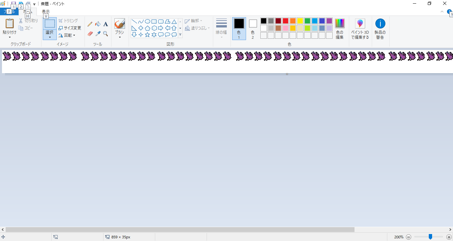Image resolution: width=453 pixels, height=241 pixels.
Task: Select the Fill with color bucket tool
Action: [98, 24]
